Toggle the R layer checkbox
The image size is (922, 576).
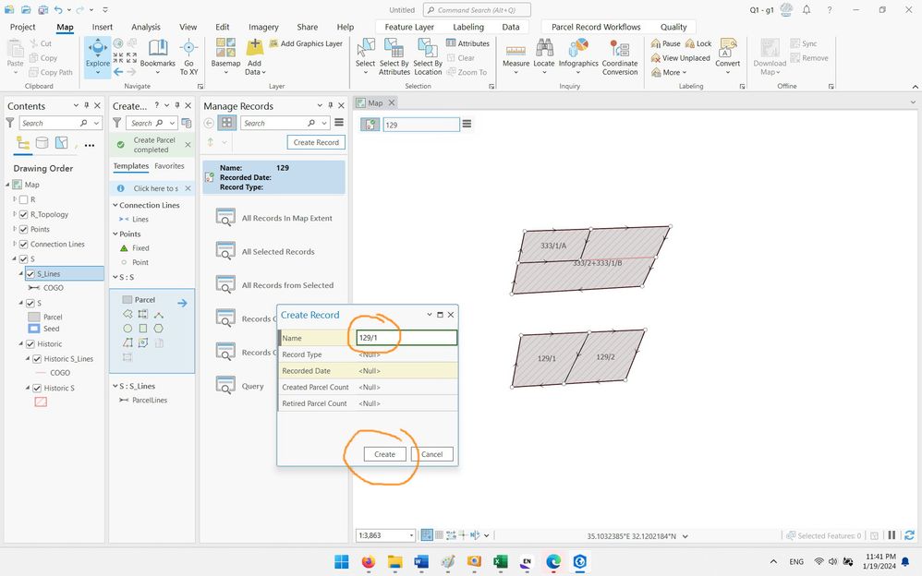pyautogui.click(x=23, y=199)
